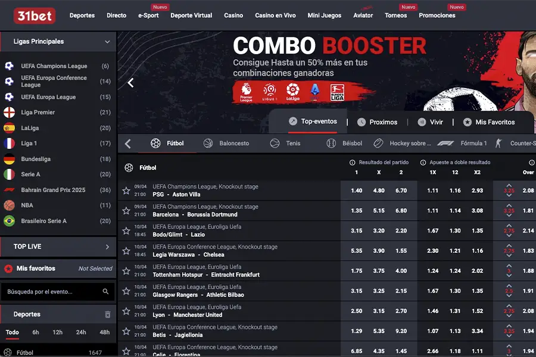Star the Glasgow Rangers - Athletic Bilbao match
This screenshot has height=357, width=536.
(x=126, y=291)
